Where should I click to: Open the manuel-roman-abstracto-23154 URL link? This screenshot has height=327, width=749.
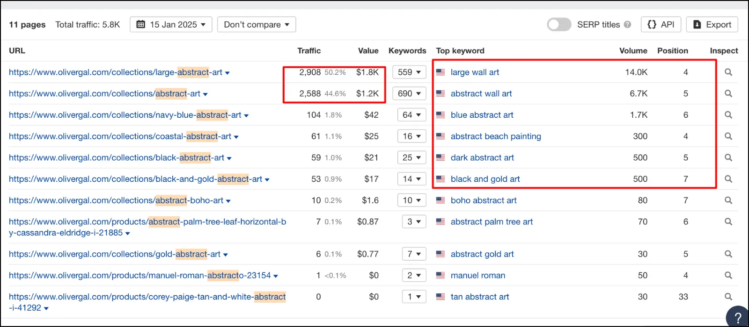click(140, 276)
